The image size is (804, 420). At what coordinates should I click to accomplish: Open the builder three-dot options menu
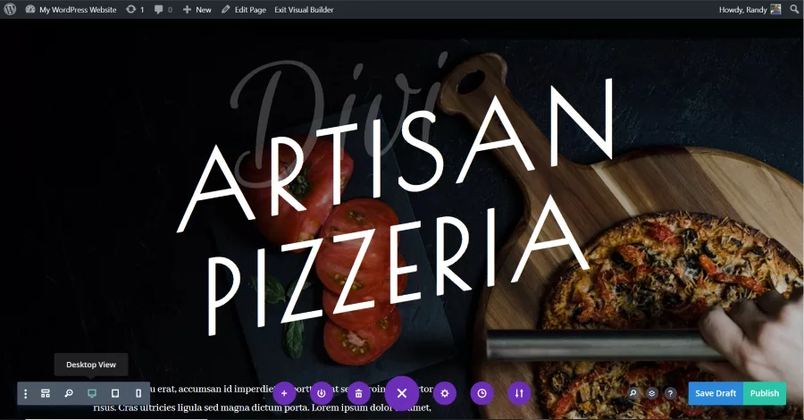click(26, 393)
